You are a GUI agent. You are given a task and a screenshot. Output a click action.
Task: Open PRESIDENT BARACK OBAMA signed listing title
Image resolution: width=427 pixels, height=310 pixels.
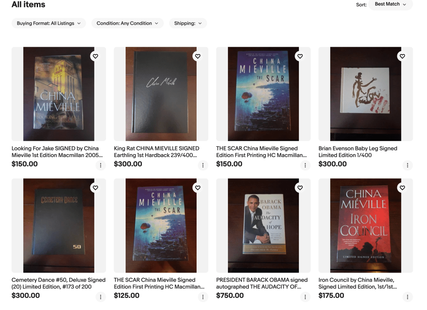(262, 283)
